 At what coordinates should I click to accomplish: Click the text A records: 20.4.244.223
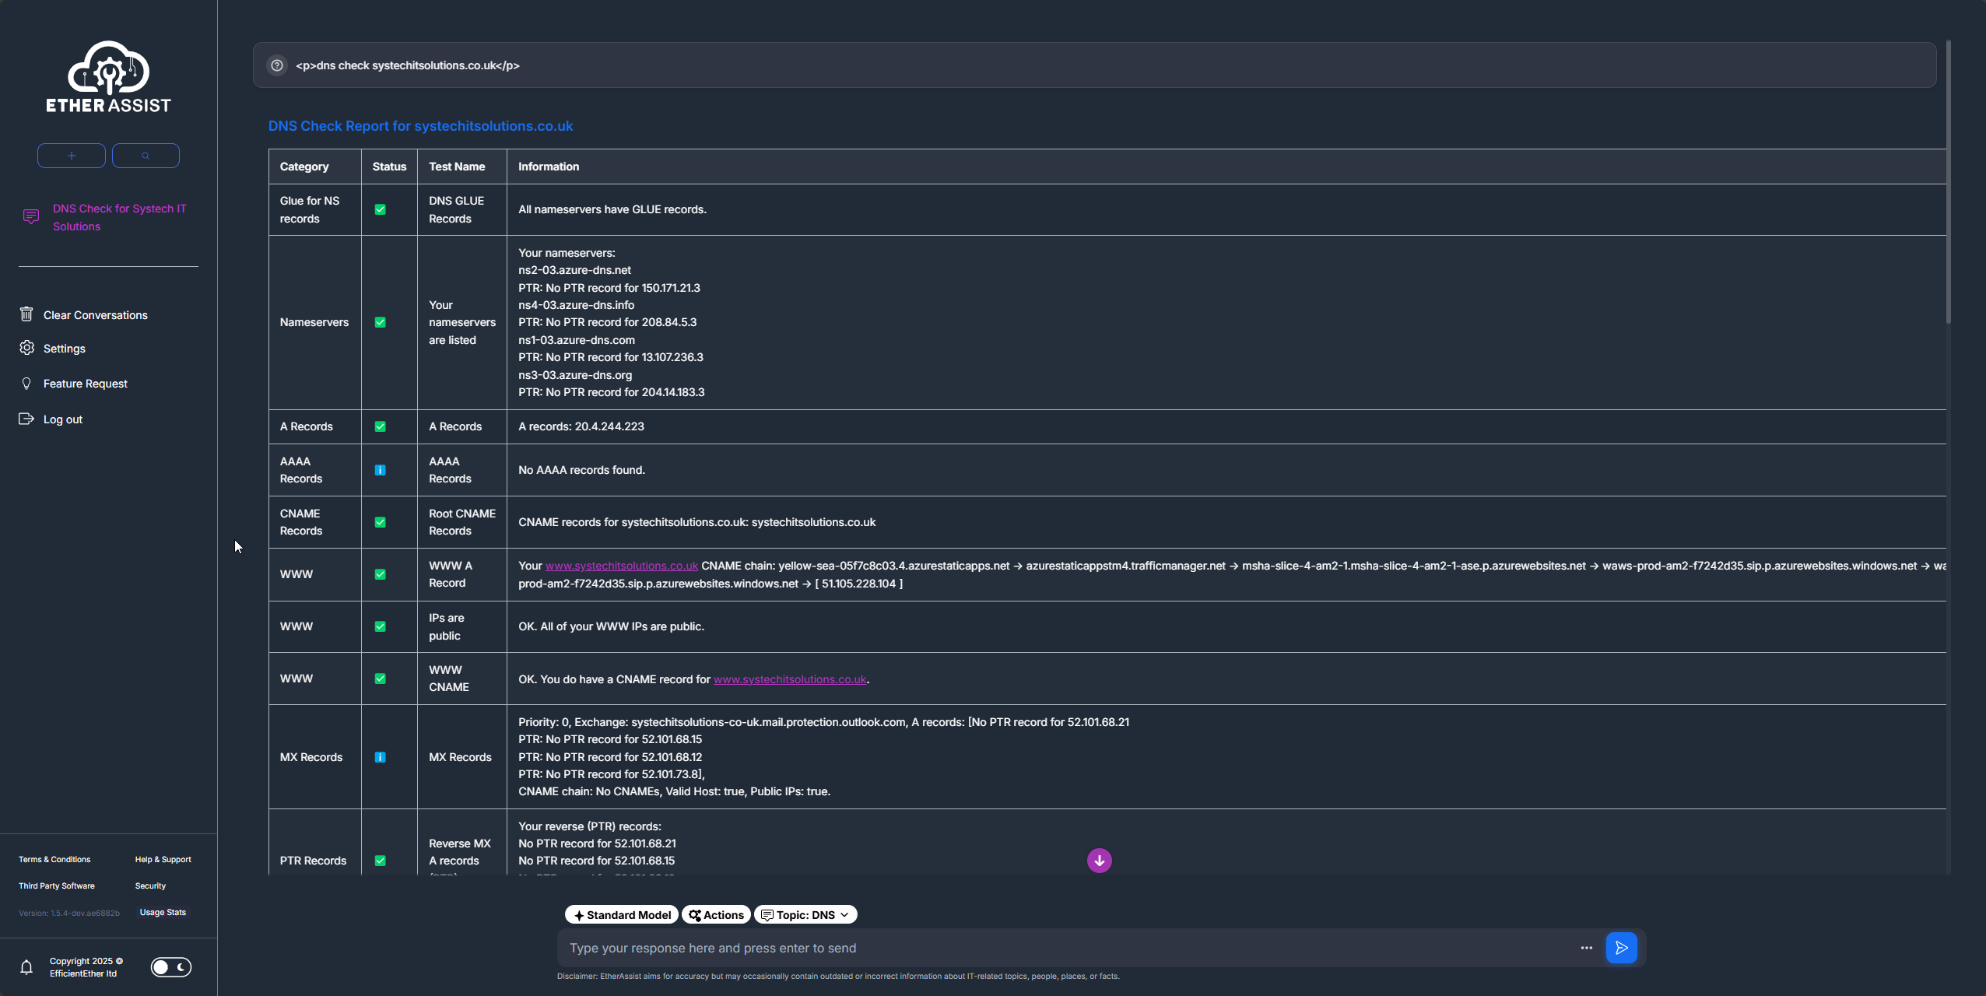(x=581, y=426)
